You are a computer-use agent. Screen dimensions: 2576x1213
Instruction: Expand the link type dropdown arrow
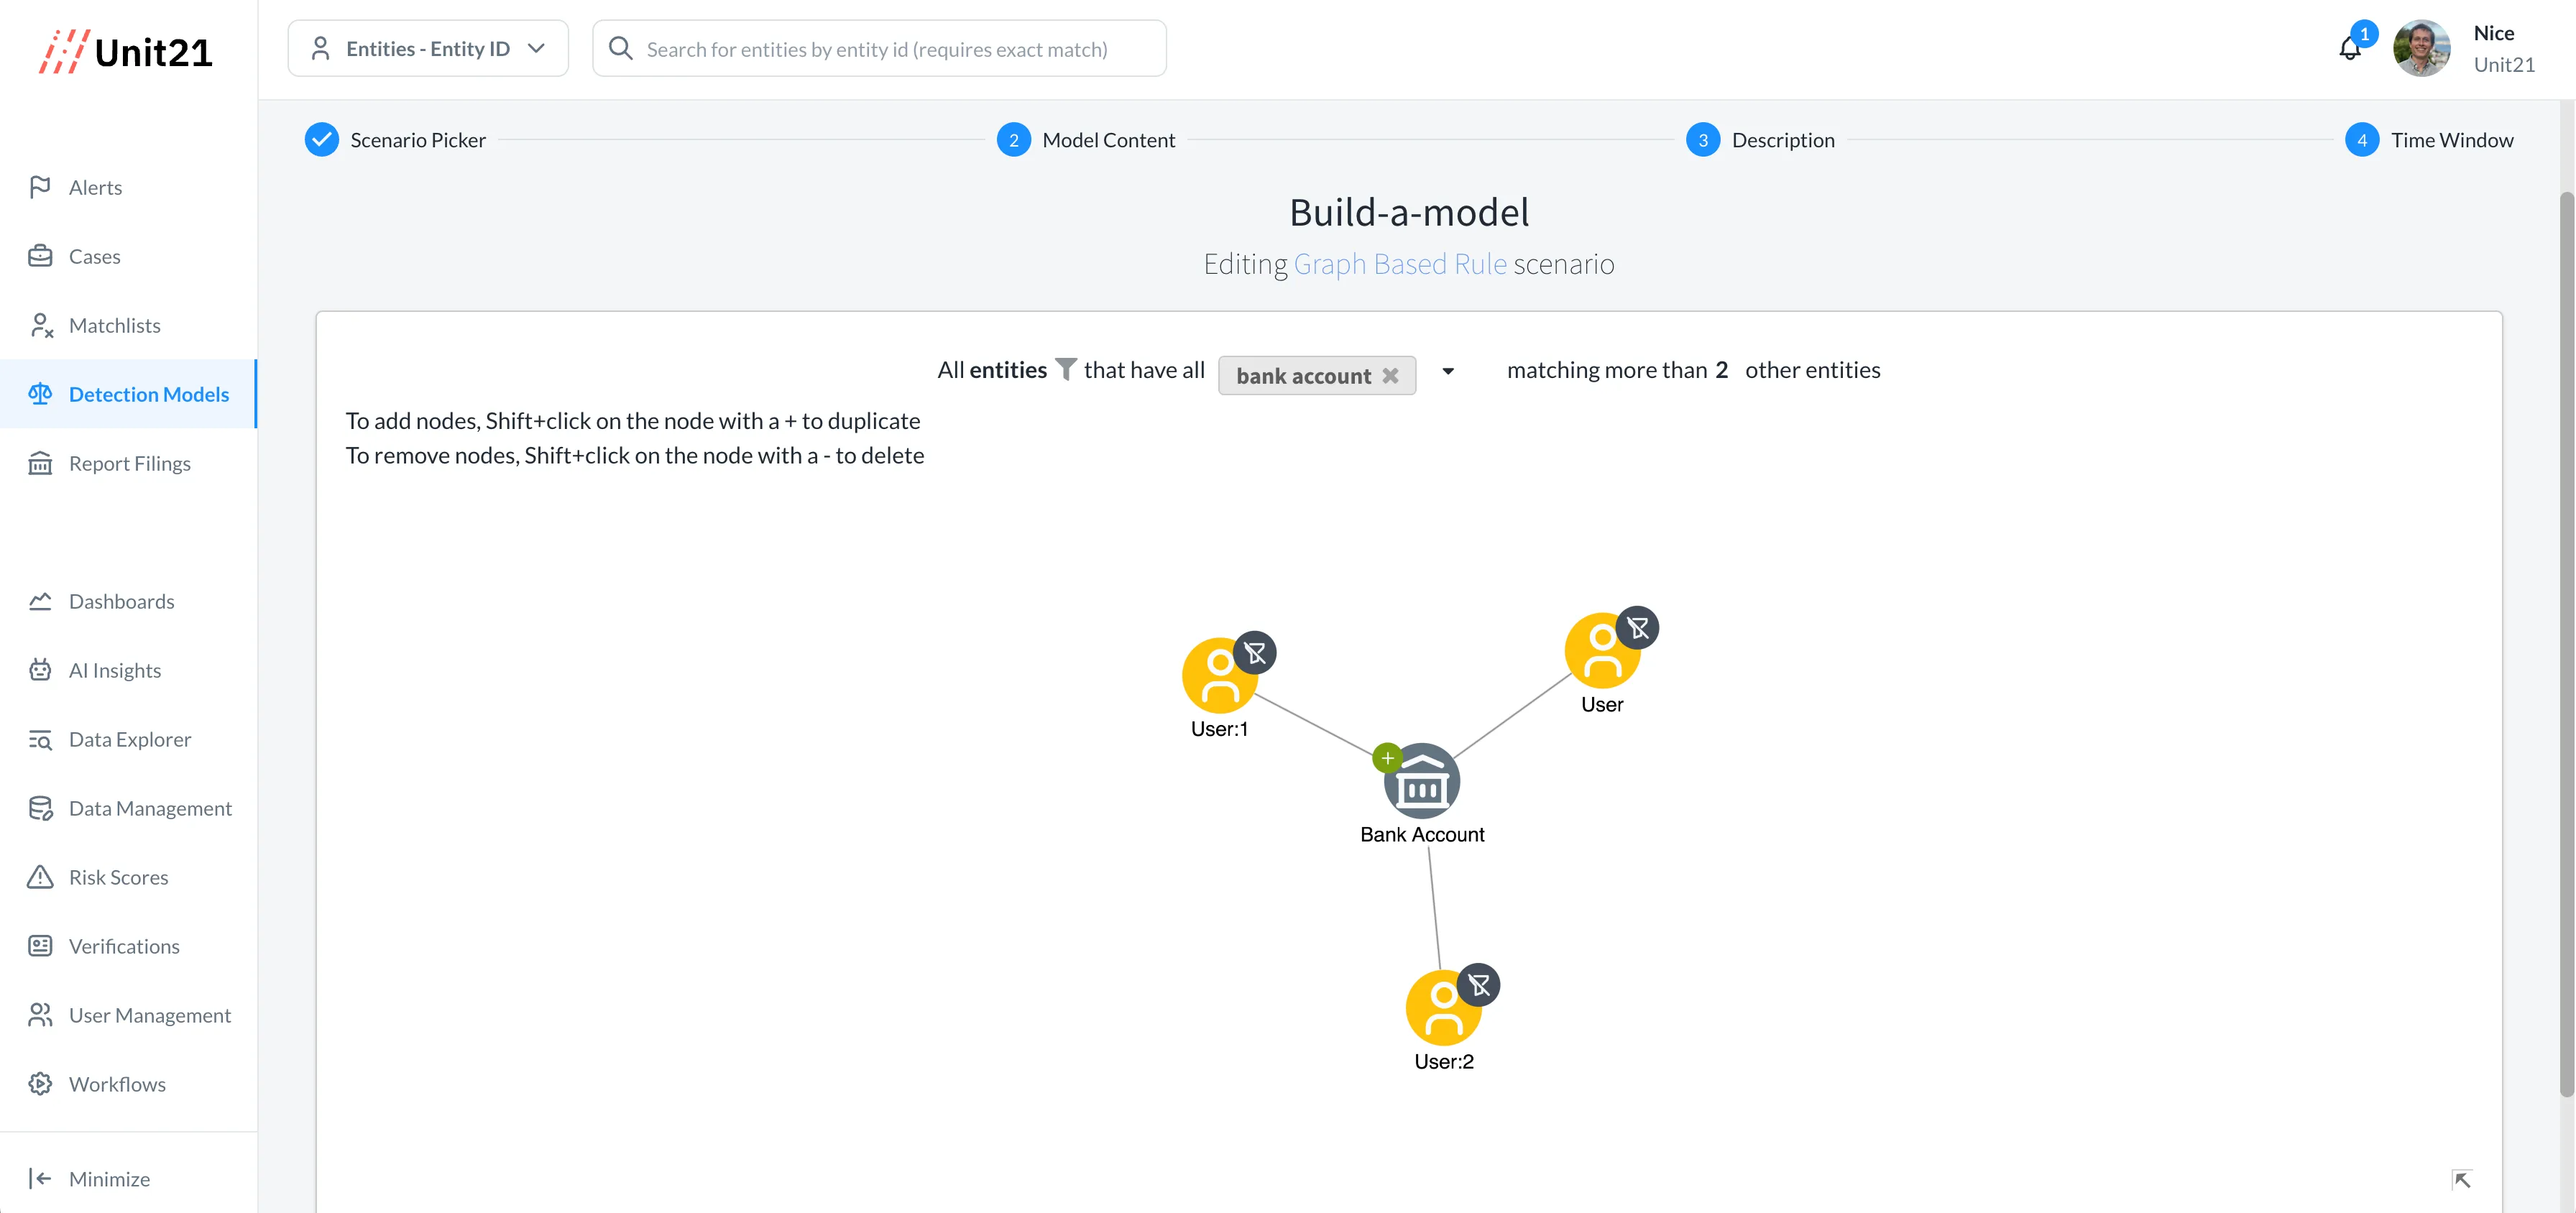point(1448,372)
